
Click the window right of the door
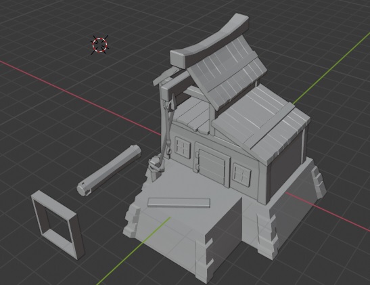coord(241,175)
